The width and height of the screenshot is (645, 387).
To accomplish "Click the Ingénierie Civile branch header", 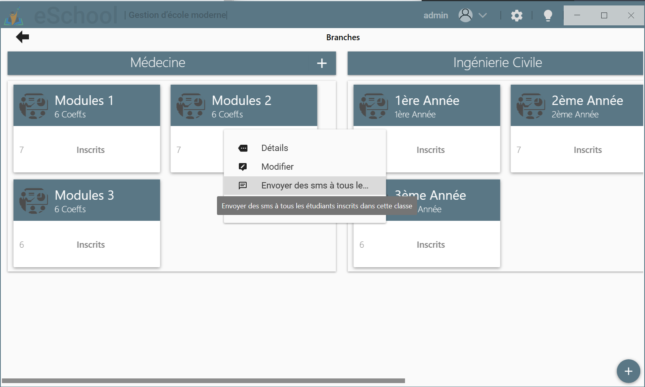I will [x=497, y=63].
